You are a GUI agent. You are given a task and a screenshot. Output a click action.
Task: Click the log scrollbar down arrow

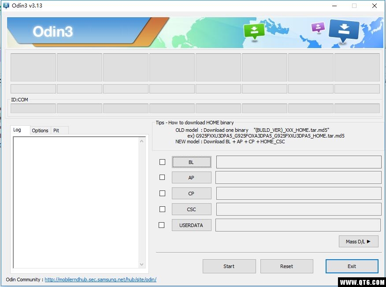point(141,265)
